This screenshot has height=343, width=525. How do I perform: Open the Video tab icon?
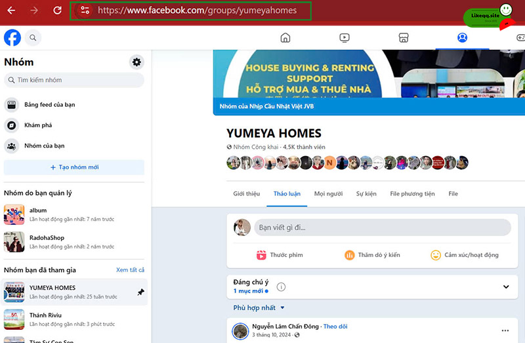(344, 37)
